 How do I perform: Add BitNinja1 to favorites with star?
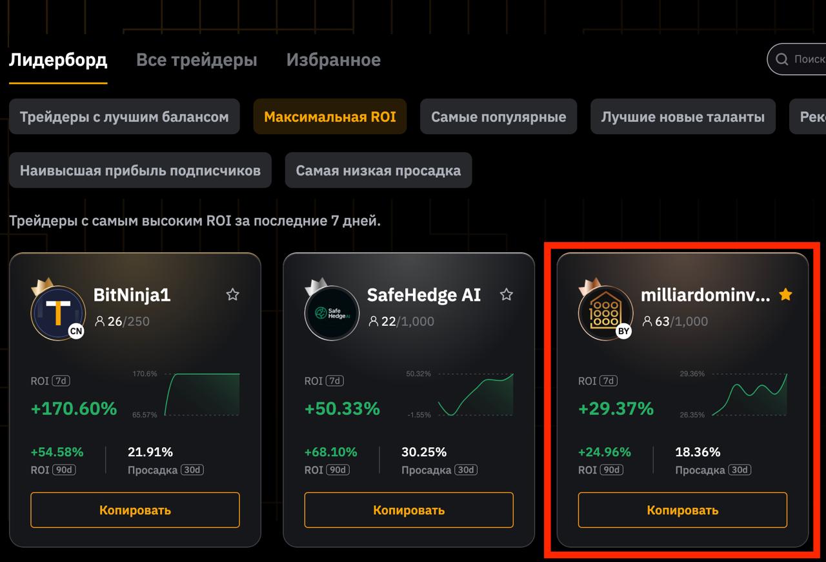232,295
